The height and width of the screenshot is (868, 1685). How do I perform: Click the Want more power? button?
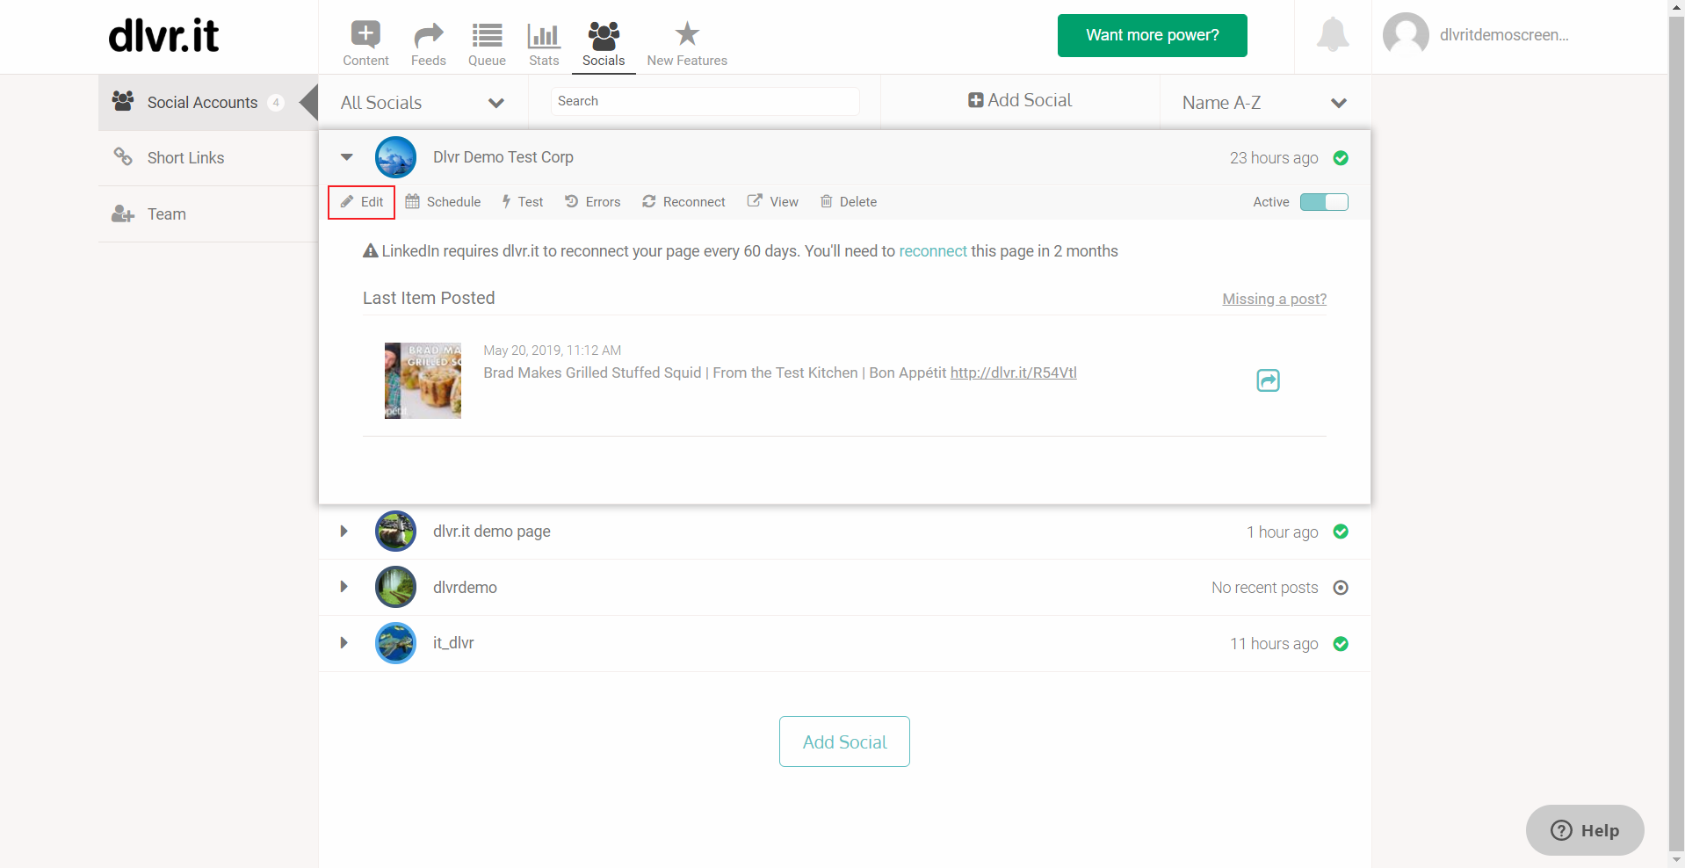[x=1152, y=35]
